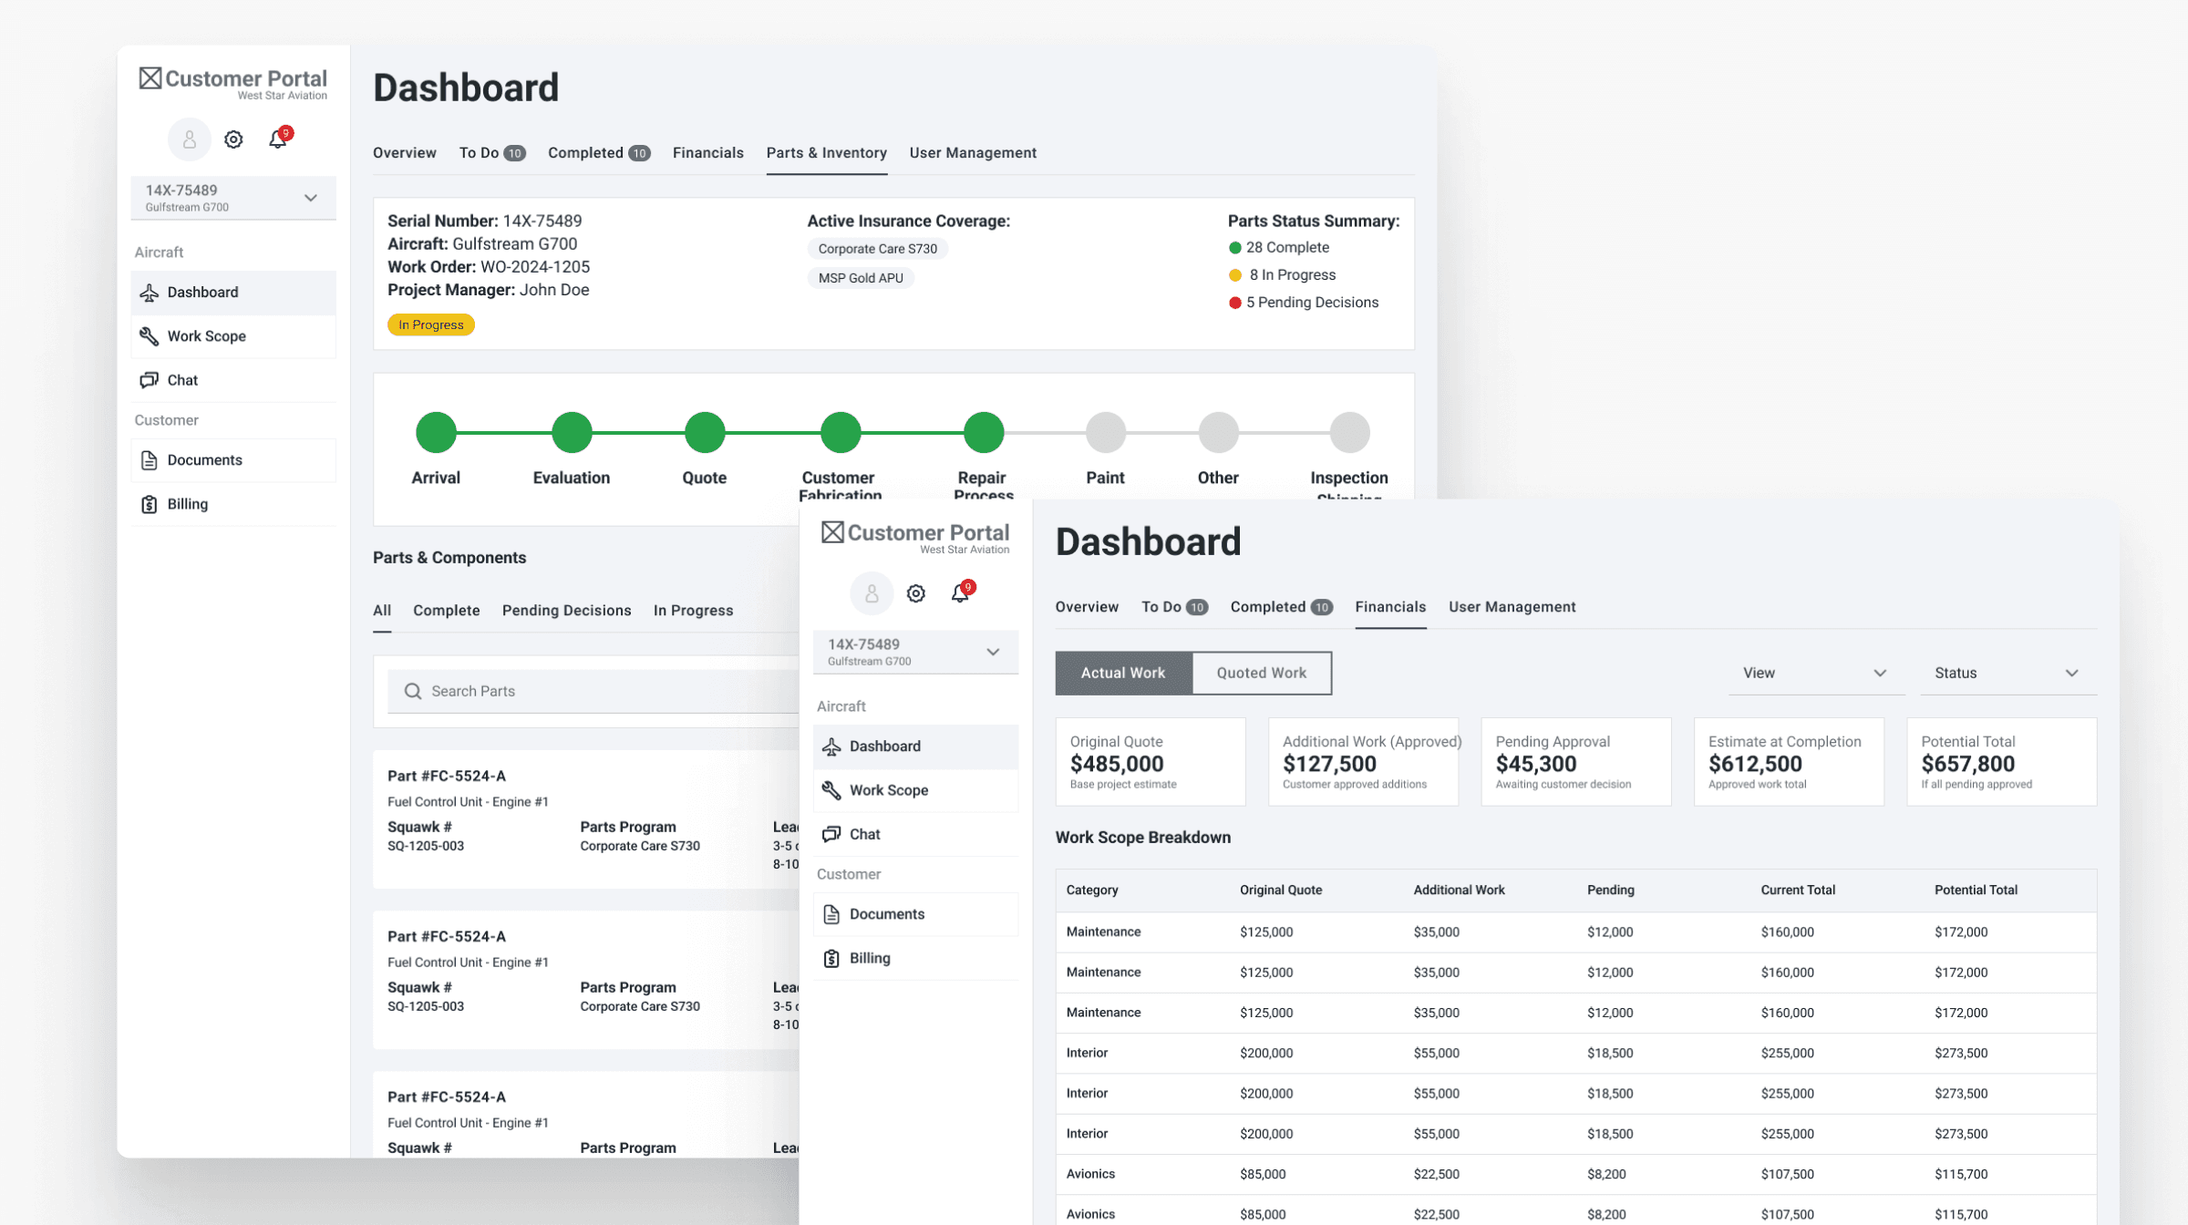Click the Paint stage marker on the progress timeline
The image size is (2188, 1225).
point(1105,432)
